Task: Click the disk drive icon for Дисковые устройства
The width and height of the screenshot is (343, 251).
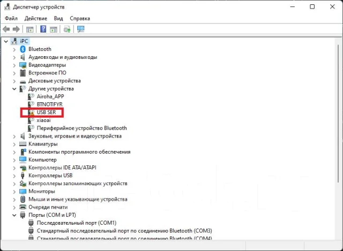Action: [23, 82]
